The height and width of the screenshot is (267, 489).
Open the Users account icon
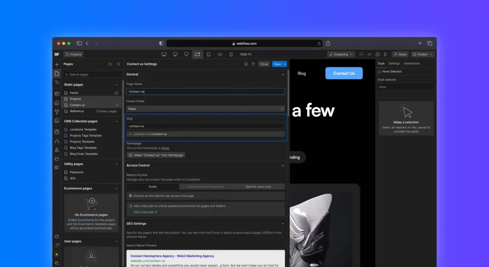(57, 150)
